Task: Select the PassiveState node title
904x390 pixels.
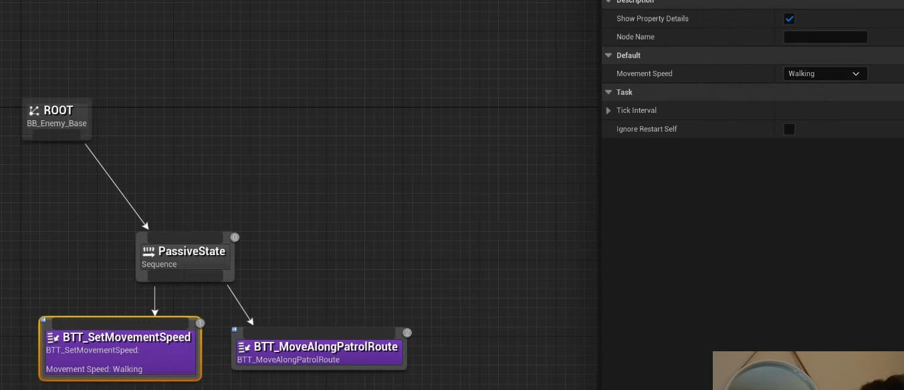Action: 191,252
